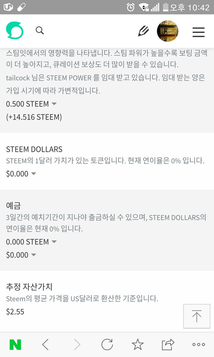This screenshot has height=357, width=214.
Task: Open the gold bar profile avatar
Action: coord(168,31)
